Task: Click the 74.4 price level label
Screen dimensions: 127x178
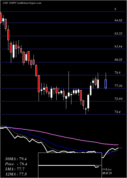Action: tap(117, 112)
